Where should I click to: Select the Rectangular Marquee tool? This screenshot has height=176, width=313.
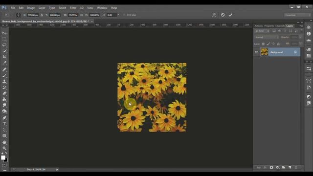[x=4, y=39]
